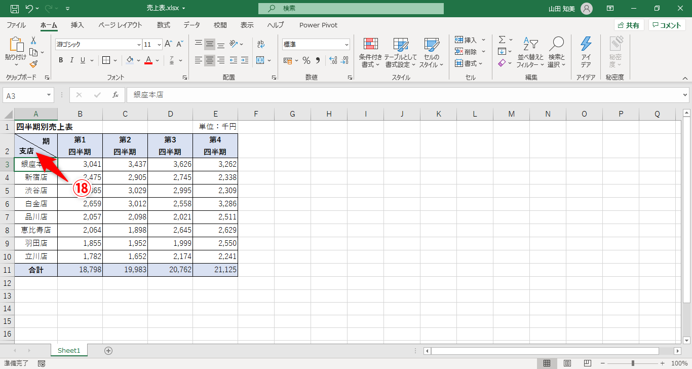The image size is (692, 369).
Task: Click the 検索と選択 button
Action: tap(557, 52)
